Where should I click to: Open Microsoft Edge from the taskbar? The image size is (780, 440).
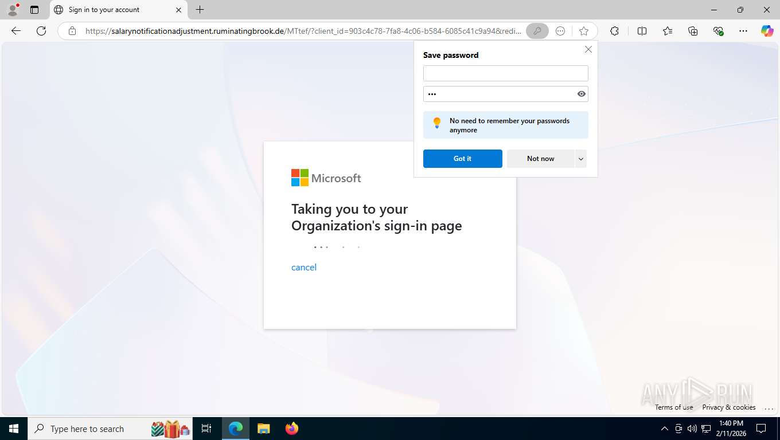pyautogui.click(x=236, y=429)
